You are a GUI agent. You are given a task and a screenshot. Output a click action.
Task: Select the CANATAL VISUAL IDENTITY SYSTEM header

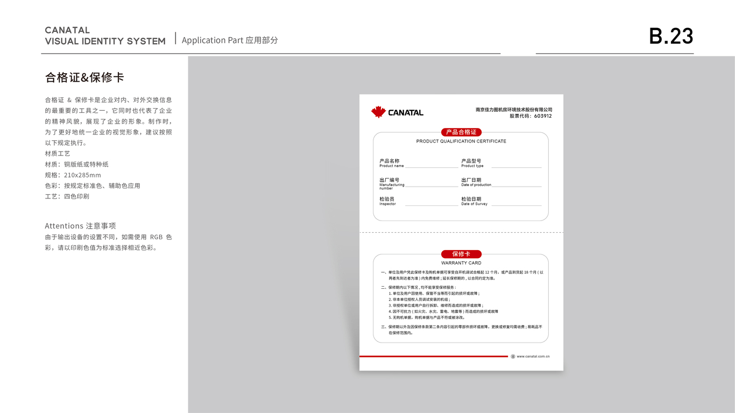coord(105,35)
